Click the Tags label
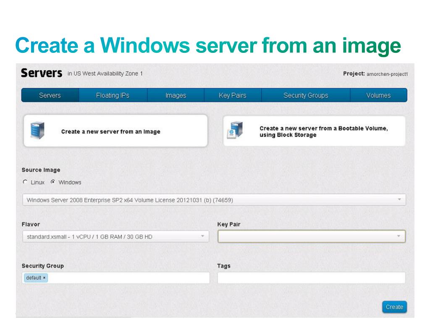This screenshot has height=322, width=430. (224, 266)
